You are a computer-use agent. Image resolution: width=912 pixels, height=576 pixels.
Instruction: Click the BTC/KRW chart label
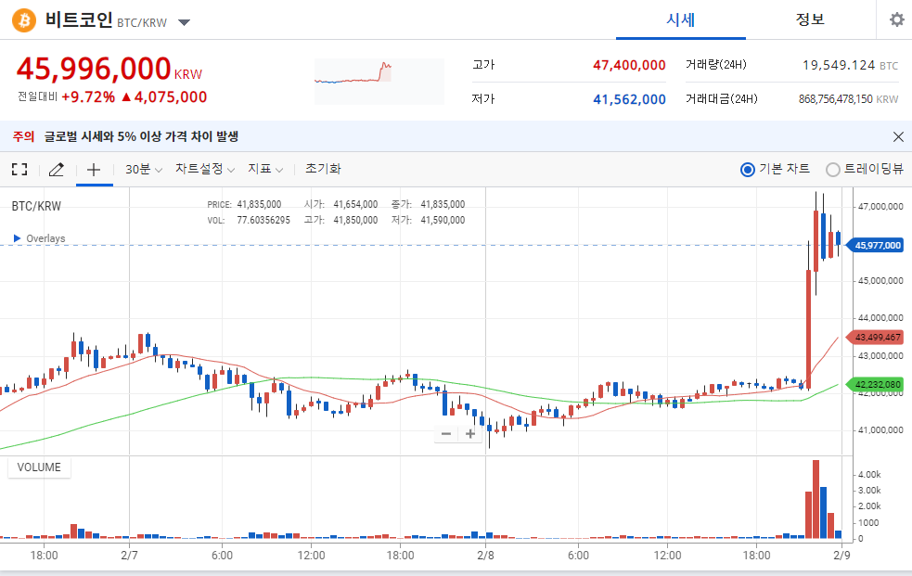pos(36,206)
